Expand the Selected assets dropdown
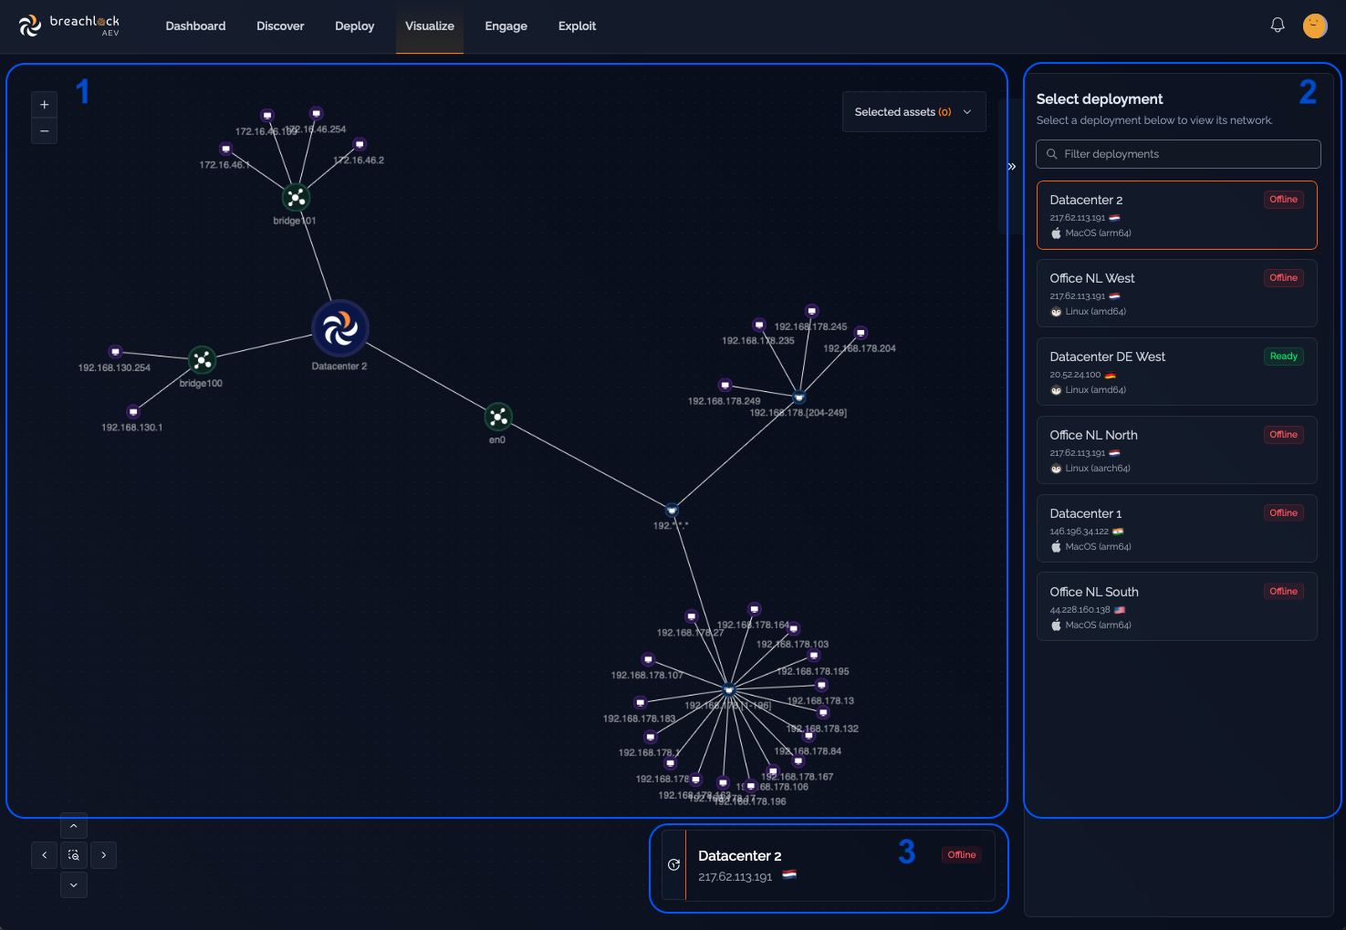The width and height of the screenshot is (1346, 930). [x=913, y=112]
